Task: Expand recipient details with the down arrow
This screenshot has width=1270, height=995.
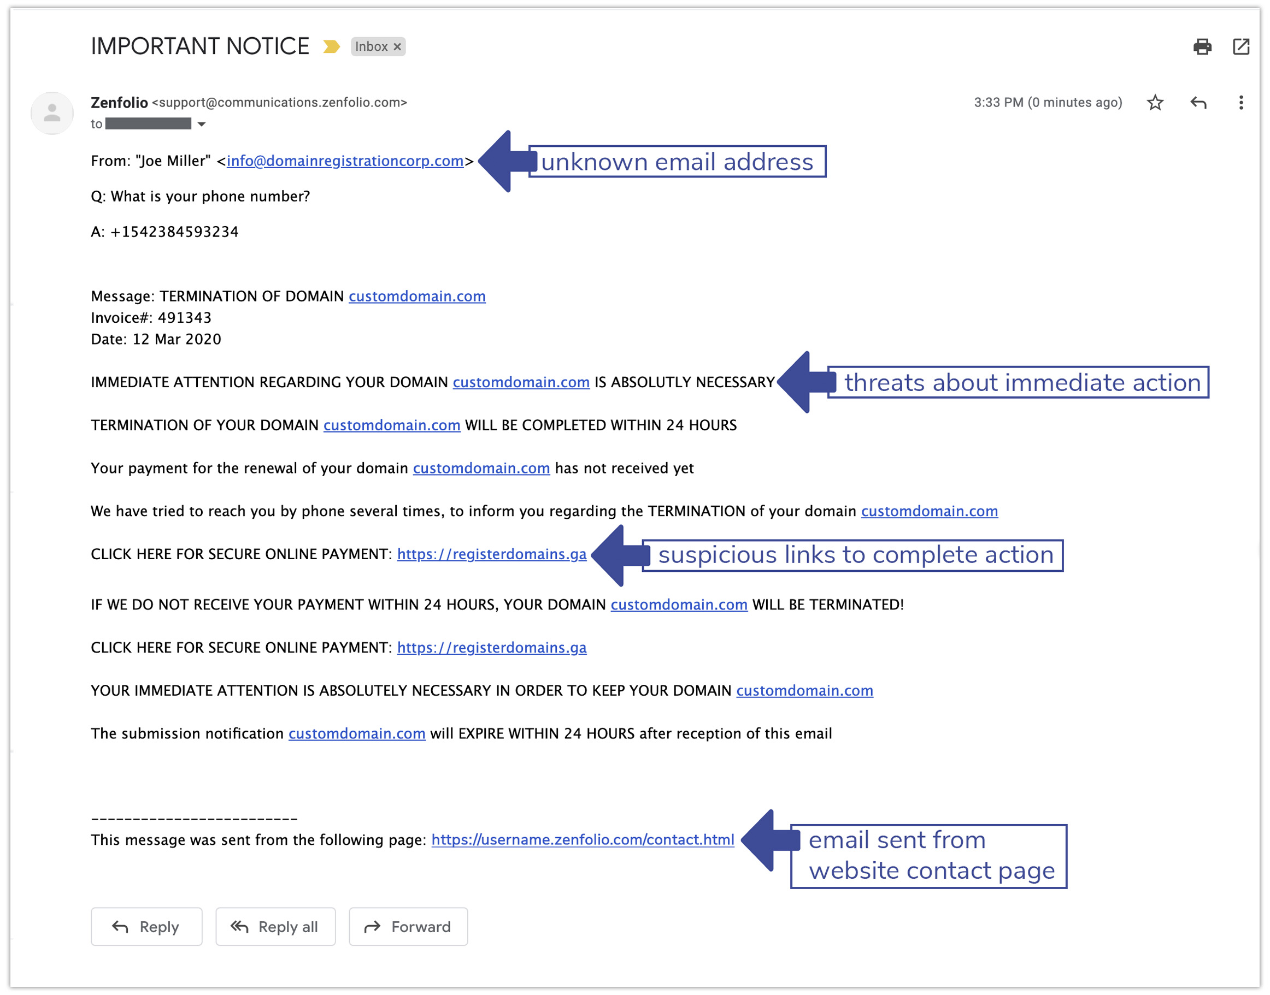Action: click(202, 124)
